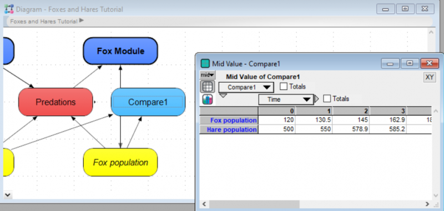
Task: Click result table vertical scrollbar up arrow
Action: click(x=436, y=111)
